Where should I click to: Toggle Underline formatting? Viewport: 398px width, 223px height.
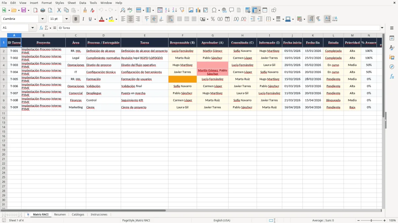click(x=90, y=19)
